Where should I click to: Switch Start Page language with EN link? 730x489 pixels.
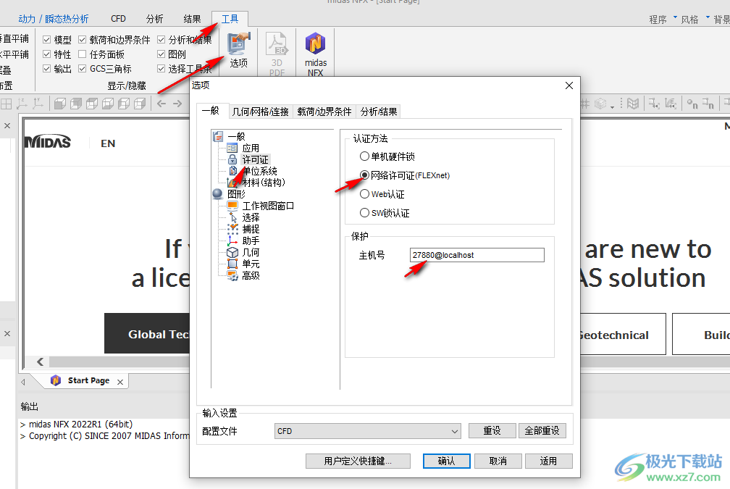click(108, 143)
